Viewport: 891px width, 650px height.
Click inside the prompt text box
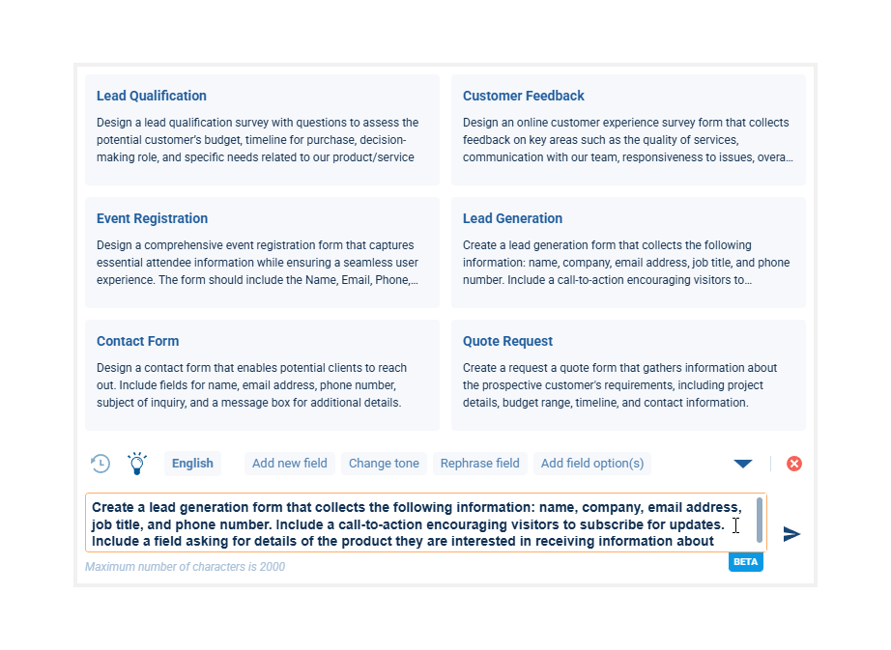416,523
